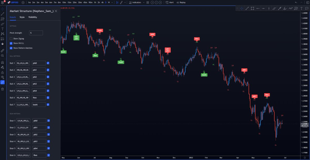
Task: Click the Alert clock icon
Action: point(167,2)
